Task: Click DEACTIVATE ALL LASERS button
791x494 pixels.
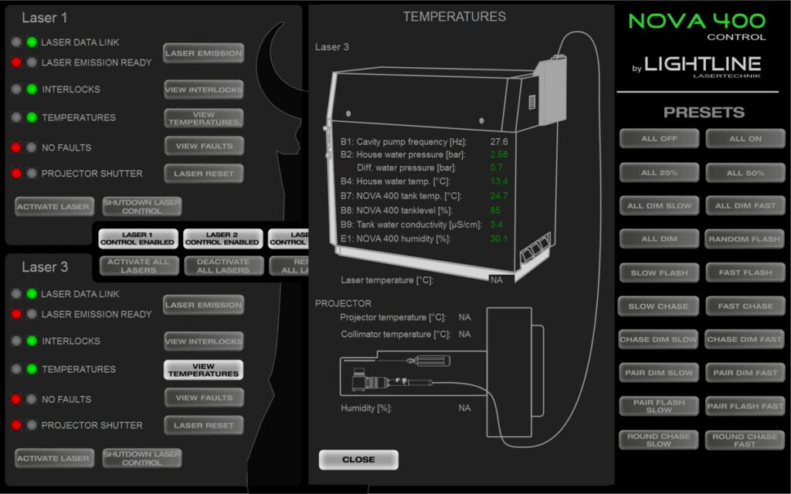Action: tap(223, 266)
